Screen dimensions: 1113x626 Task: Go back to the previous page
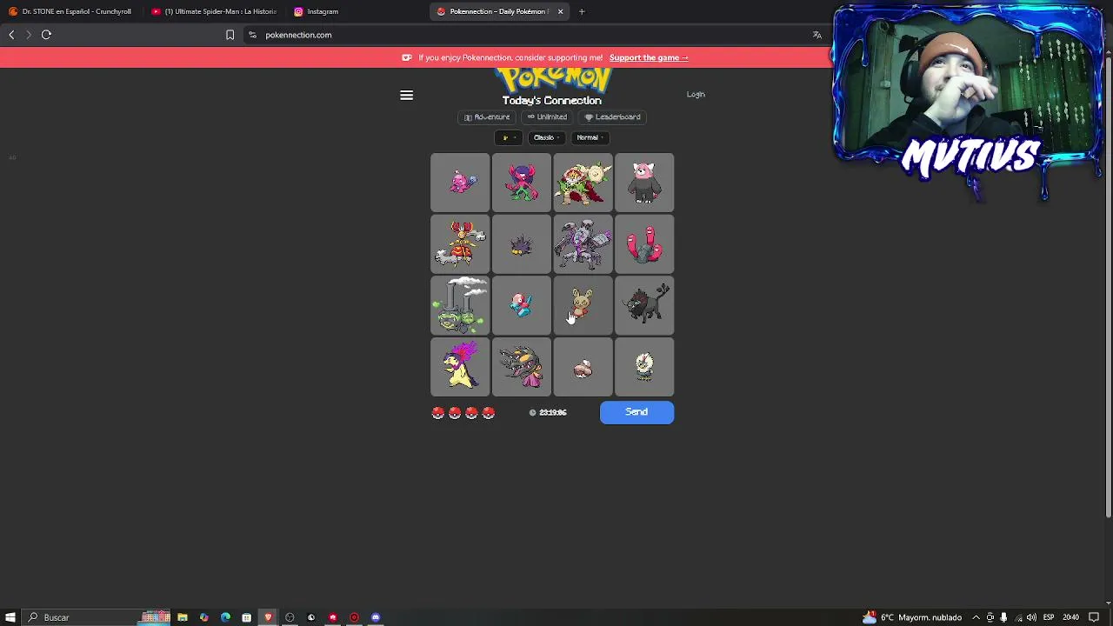(x=11, y=35)
